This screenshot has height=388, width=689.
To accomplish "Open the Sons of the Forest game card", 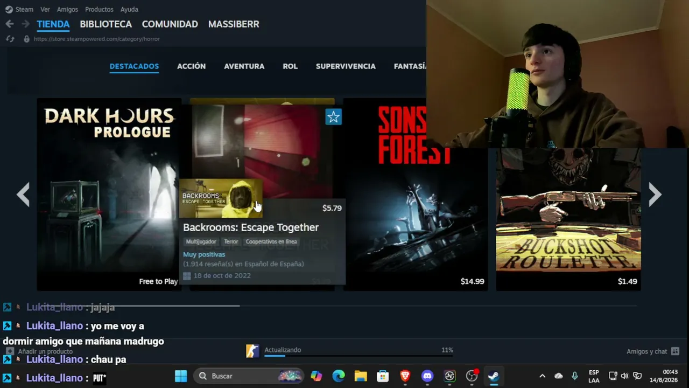I will [x=416, y=195].
